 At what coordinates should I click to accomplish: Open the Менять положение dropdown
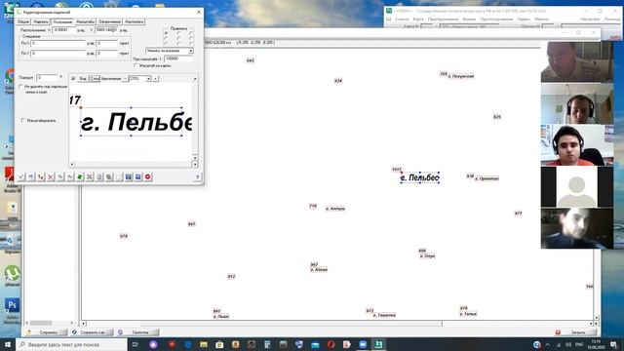click(x=170, y=51)
